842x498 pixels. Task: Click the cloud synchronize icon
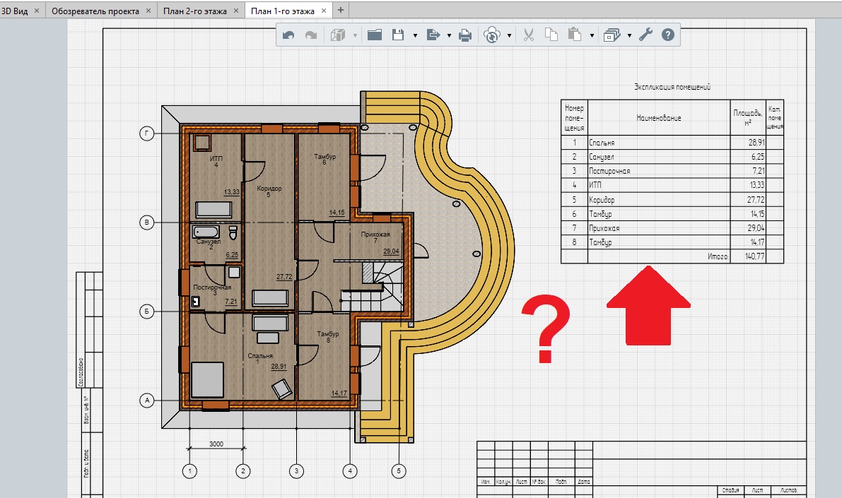[x=492, y=35]
